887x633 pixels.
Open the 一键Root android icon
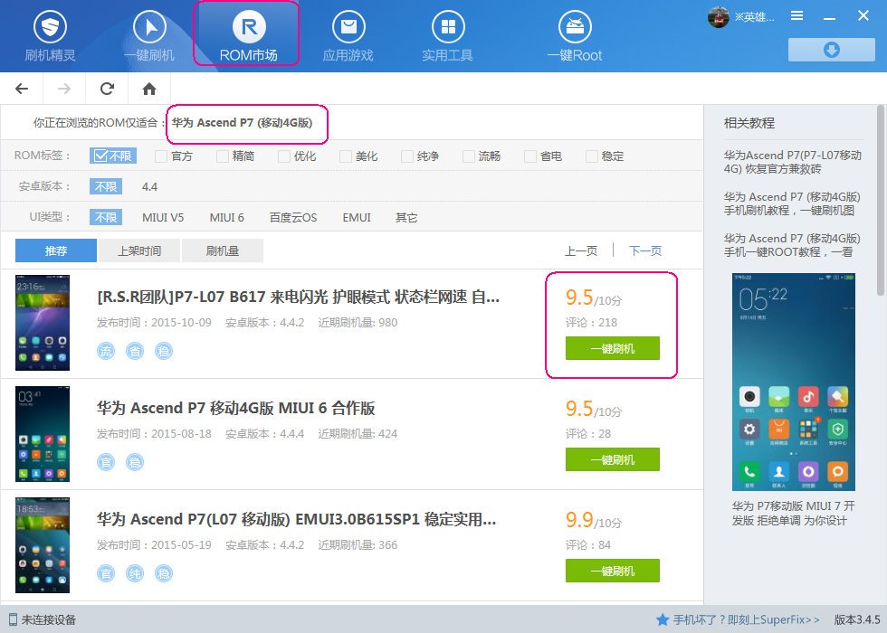(x=574, y=27)
